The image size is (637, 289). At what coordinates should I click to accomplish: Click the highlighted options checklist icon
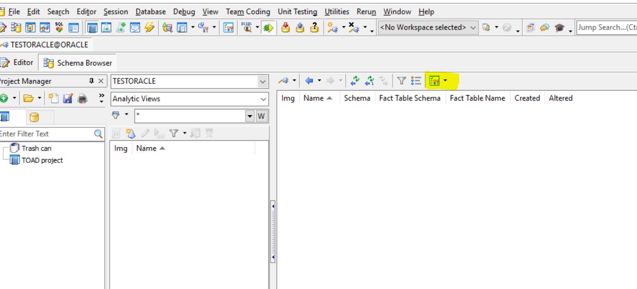pyautogui.click(x=434, y=81)
